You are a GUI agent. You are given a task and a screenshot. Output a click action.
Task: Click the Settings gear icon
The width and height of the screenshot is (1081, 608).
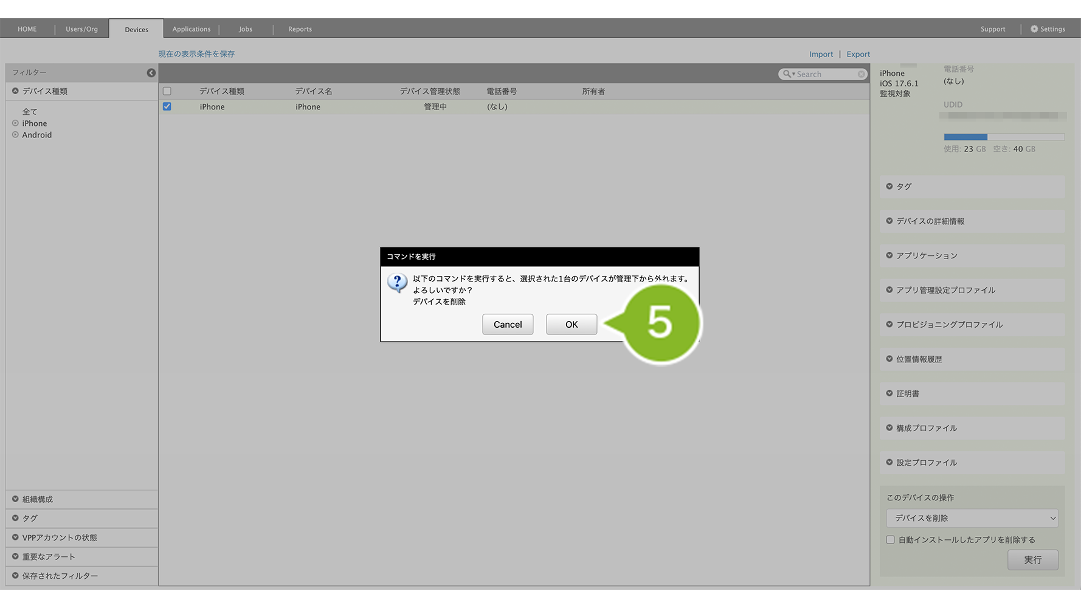coord(1034,29)
